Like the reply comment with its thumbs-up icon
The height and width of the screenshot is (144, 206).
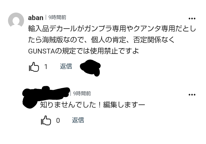(46, 120)
